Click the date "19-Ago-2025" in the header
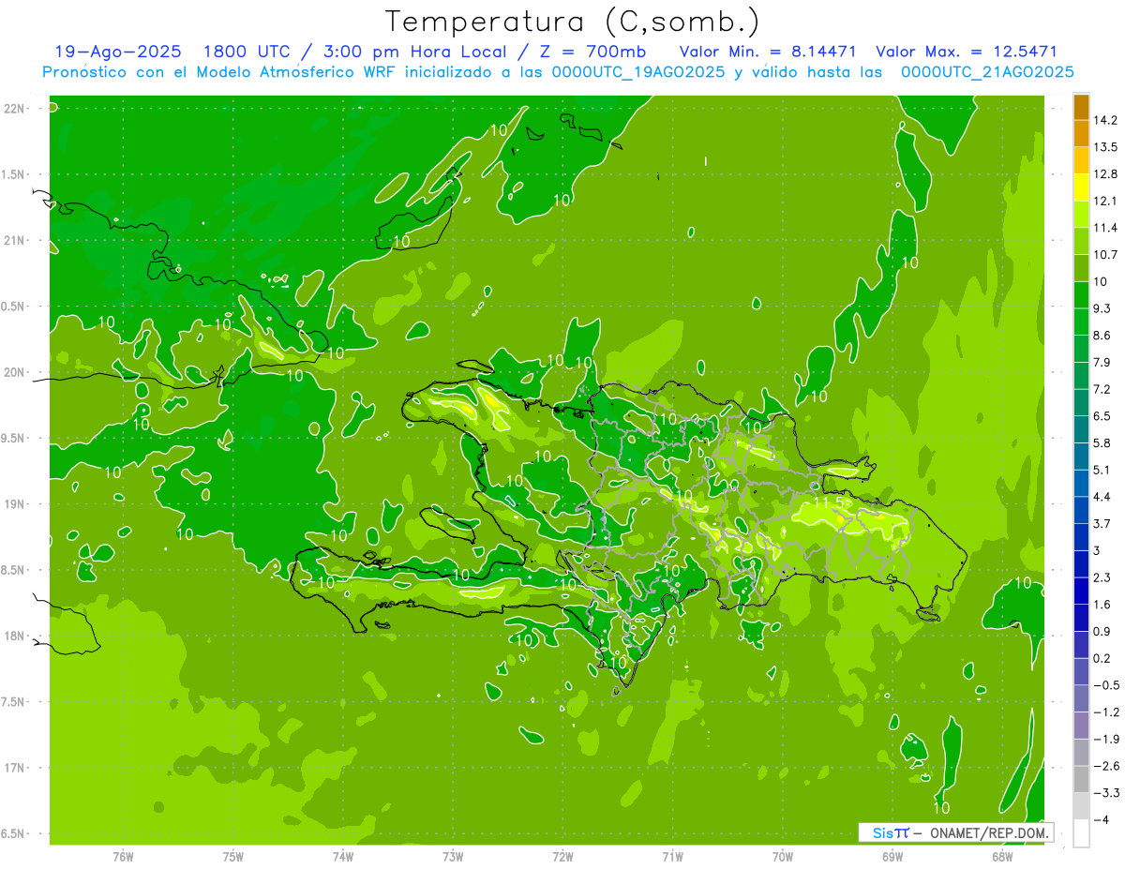 (x=117, y=52)
